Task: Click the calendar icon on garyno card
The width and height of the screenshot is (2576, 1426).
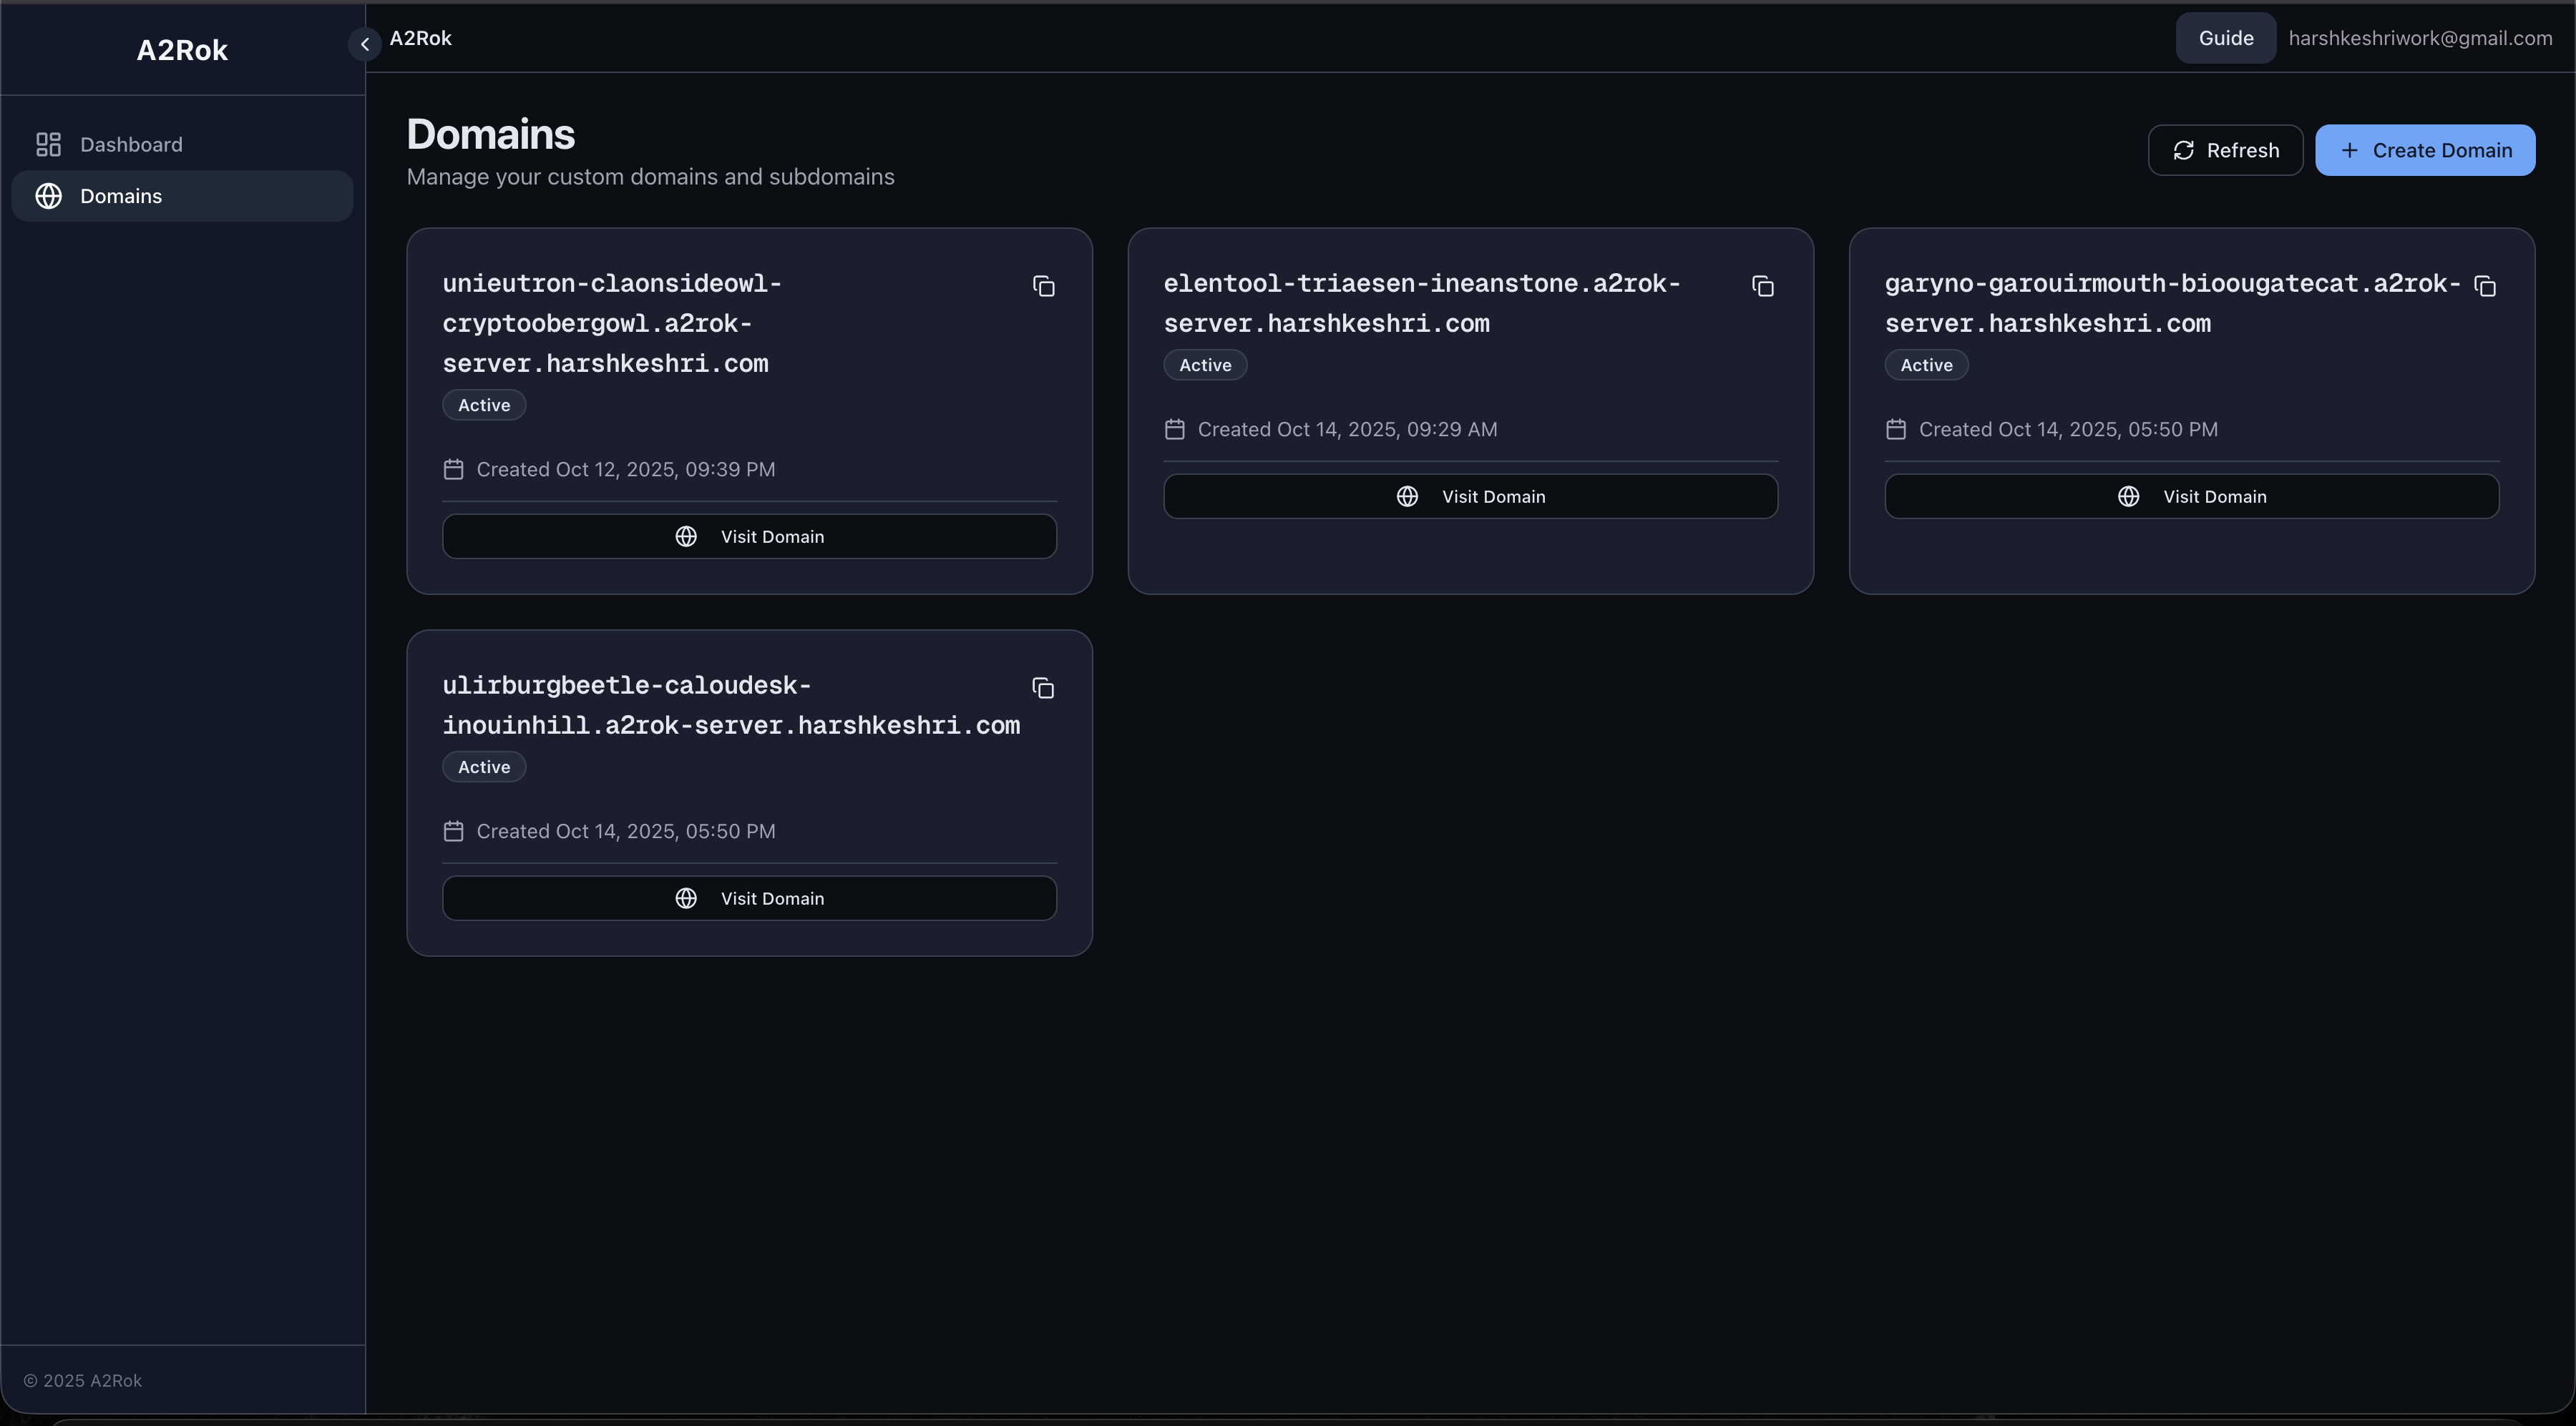Action: coord(1895,430)
